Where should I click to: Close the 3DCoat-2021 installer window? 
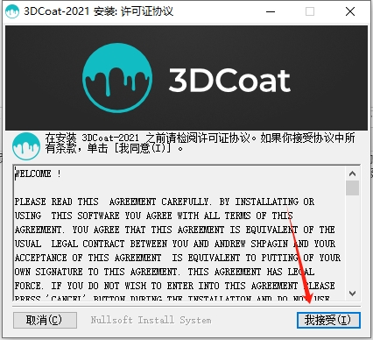pos(350,11)
